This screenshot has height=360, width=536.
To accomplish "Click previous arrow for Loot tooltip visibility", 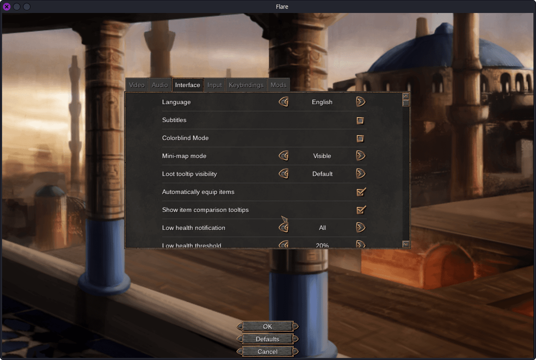I will (x=284, y=174).
